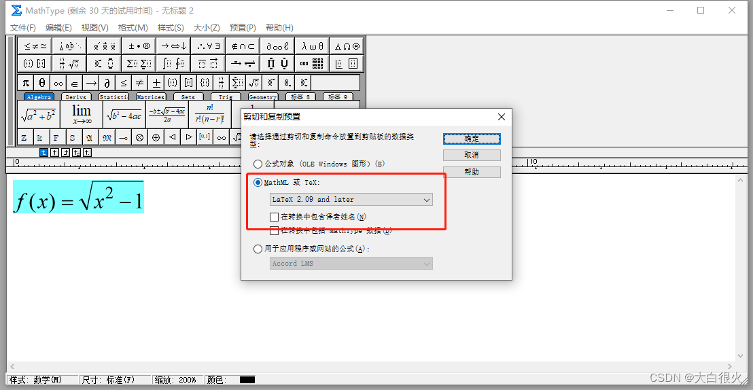Insert the plus-minus ± symbol
The width and height of the screenshot is (753, 390).
(156, 83)
